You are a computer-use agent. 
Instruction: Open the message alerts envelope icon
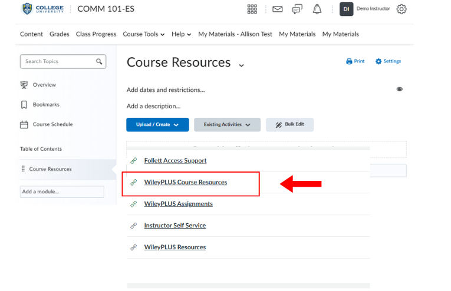[x=277, y=9]
